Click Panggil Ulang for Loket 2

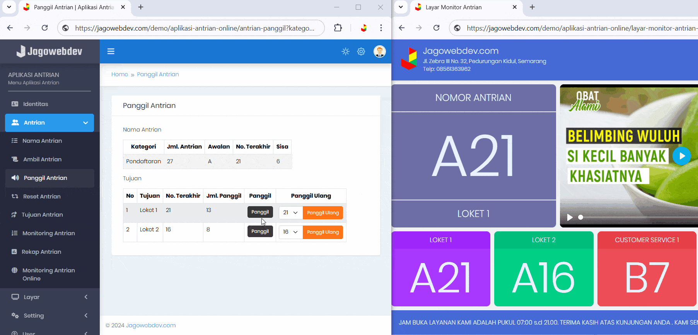(323, 232)
